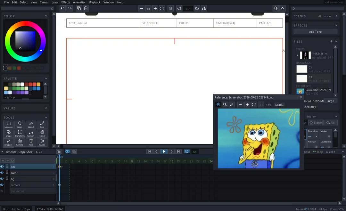The image size is (346, 211).
Task: Zoom out canvas with minus icon
Action: pos(142,9)
